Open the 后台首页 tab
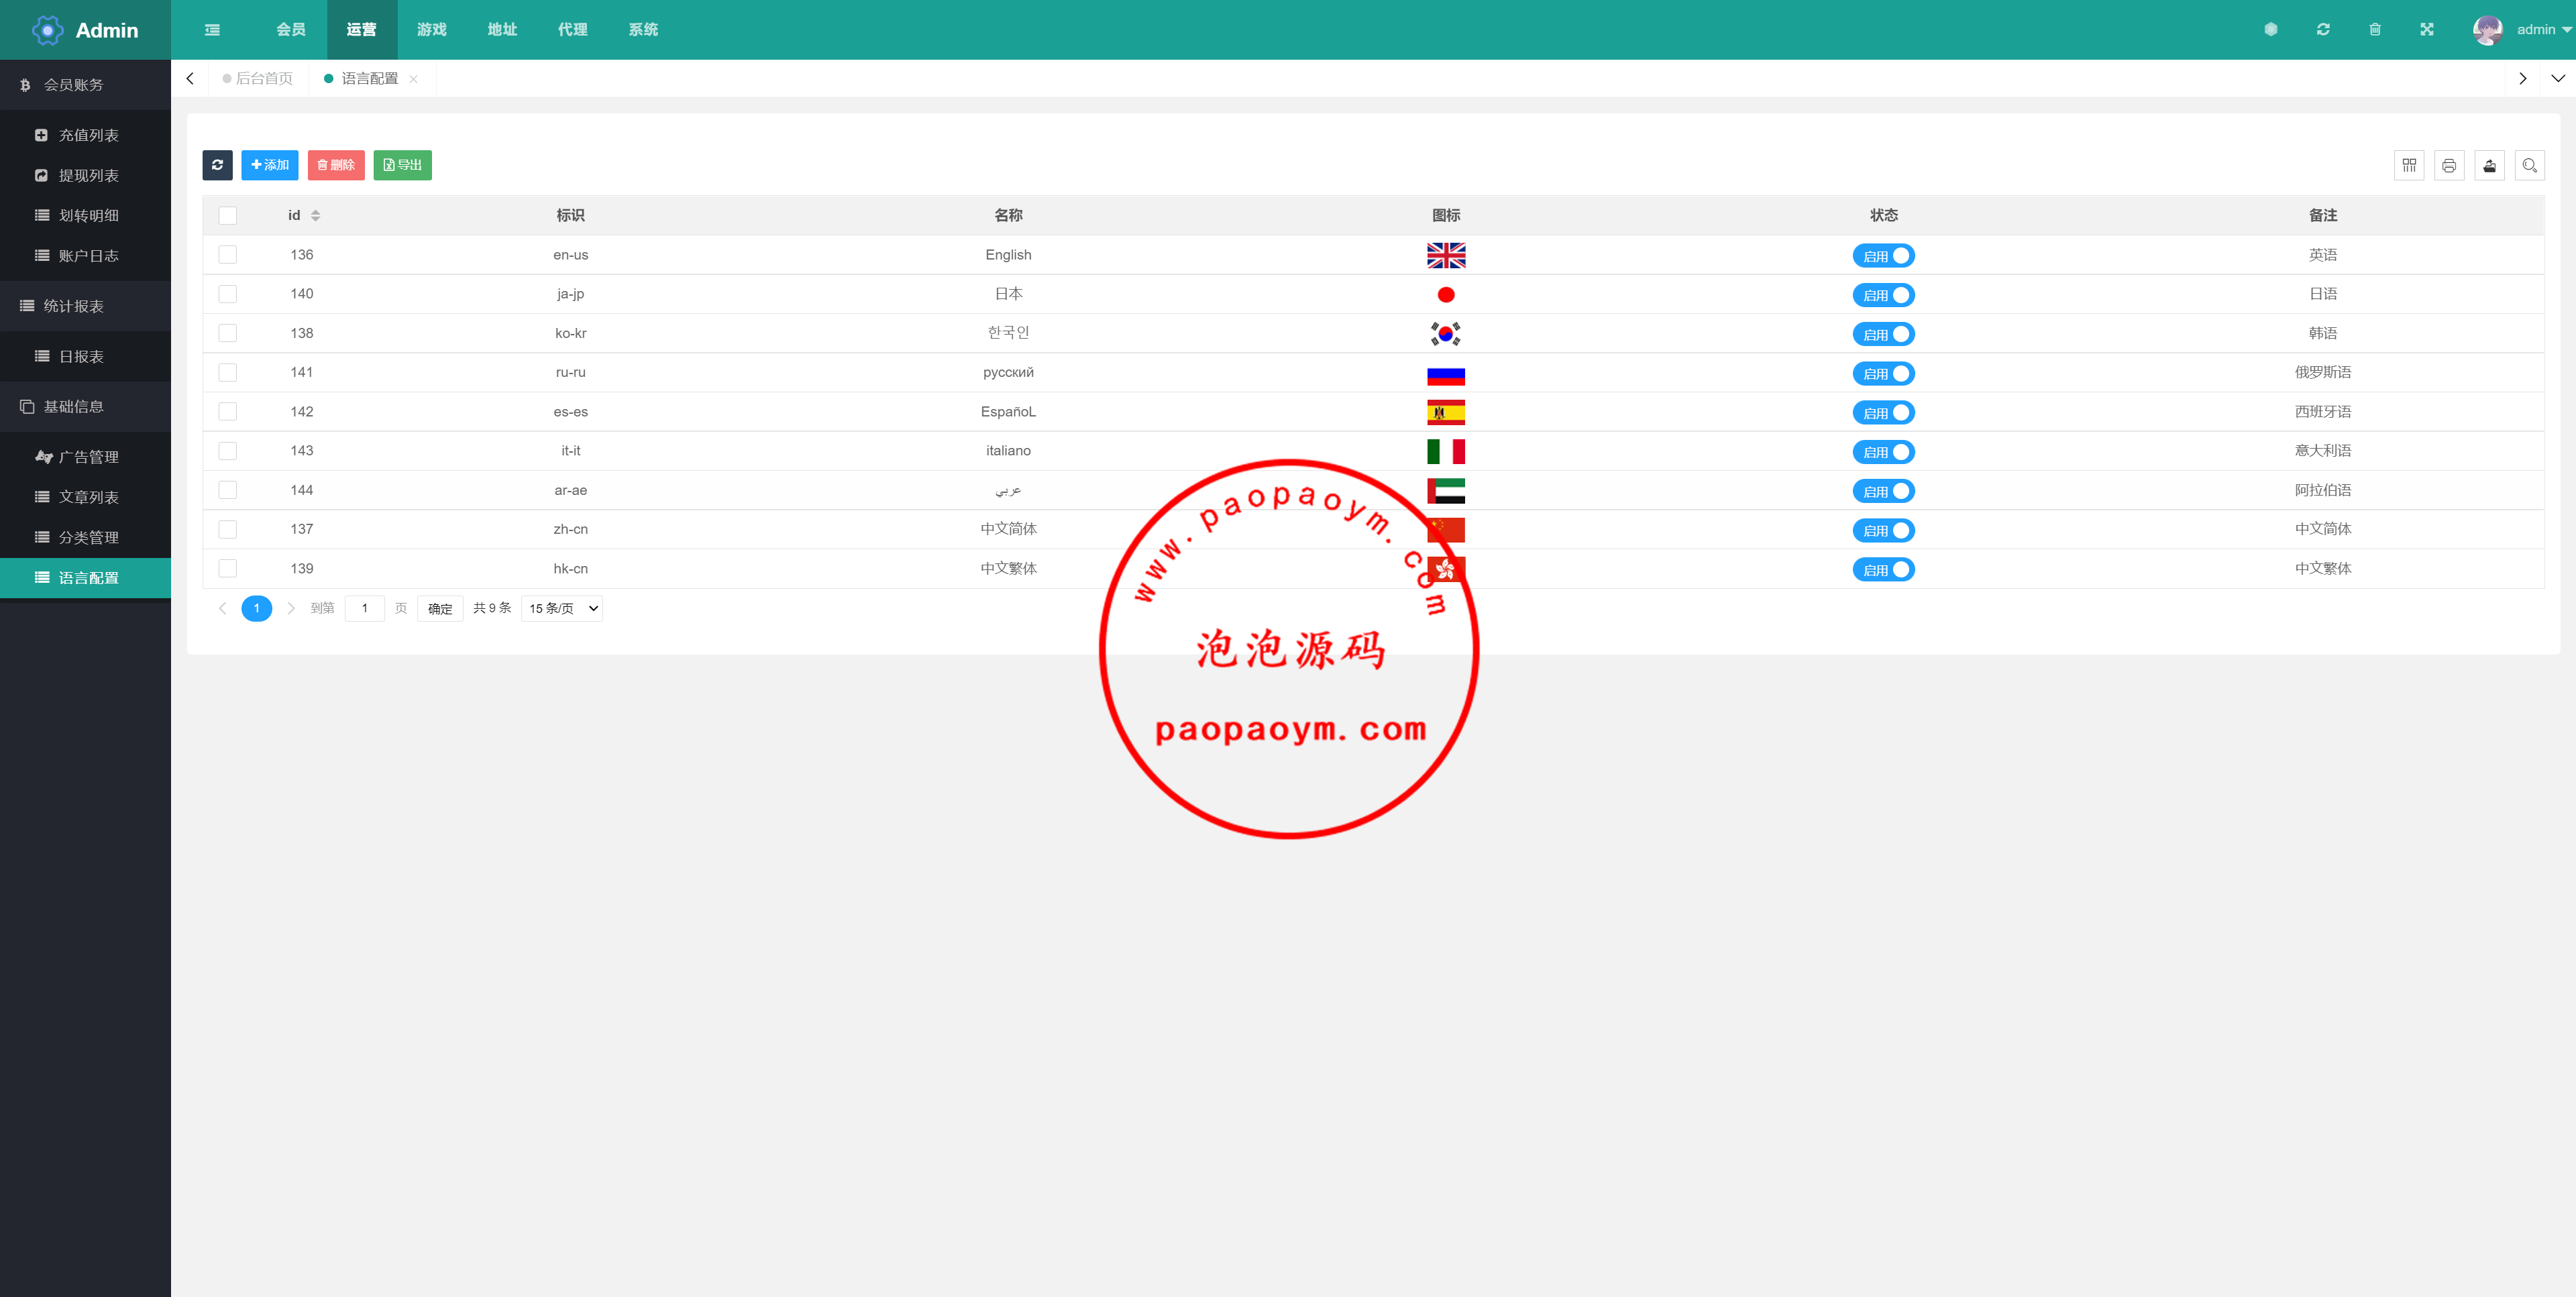 263,79
